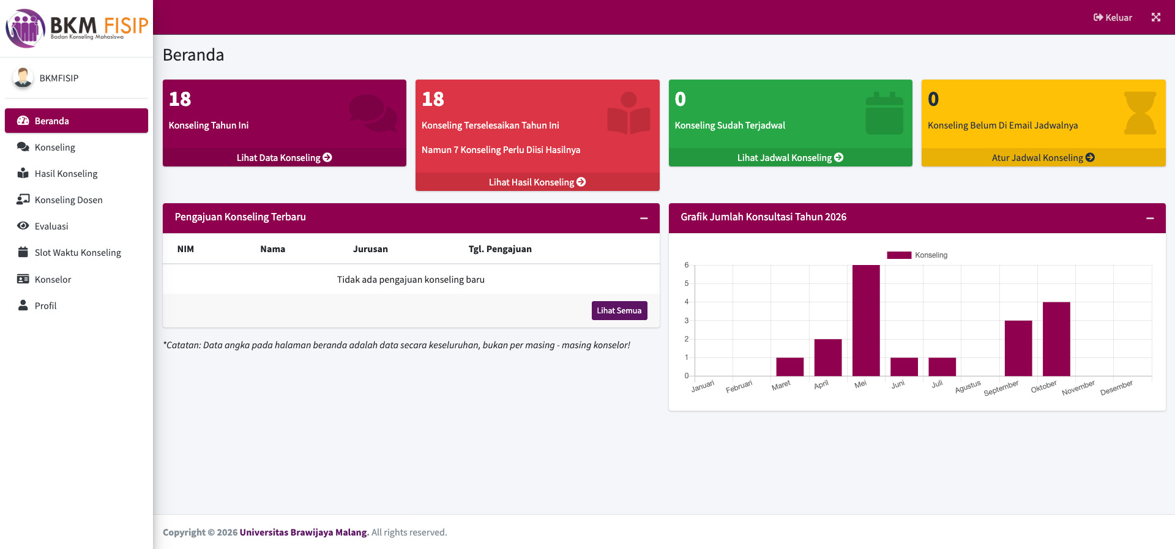Image resolution: width=1175 pixels, height=549 pixels.
Task: Click the Keluar logout link
Action: [1113, 17]
